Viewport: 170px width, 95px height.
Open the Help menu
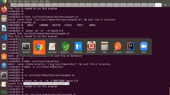[x=47, y=1]
